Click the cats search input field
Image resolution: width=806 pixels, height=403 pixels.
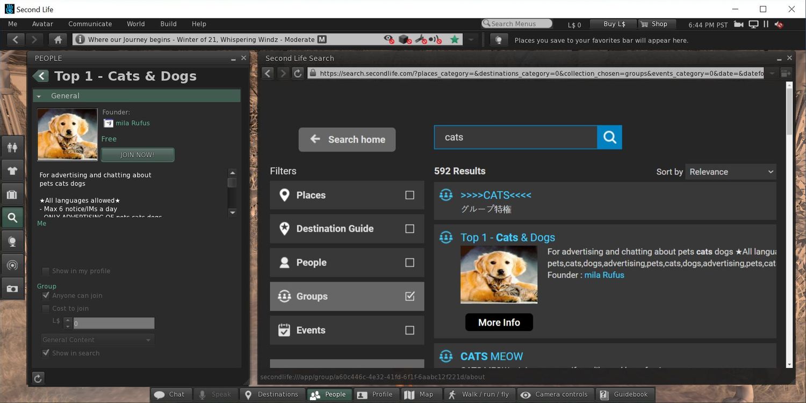(x=516, y=138)
